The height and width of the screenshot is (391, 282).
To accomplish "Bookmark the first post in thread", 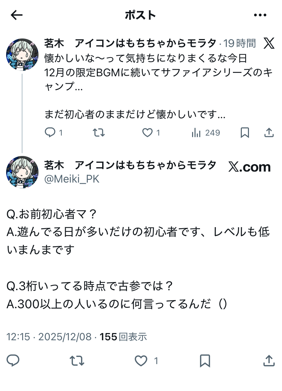I will click(x=245, y=132).
